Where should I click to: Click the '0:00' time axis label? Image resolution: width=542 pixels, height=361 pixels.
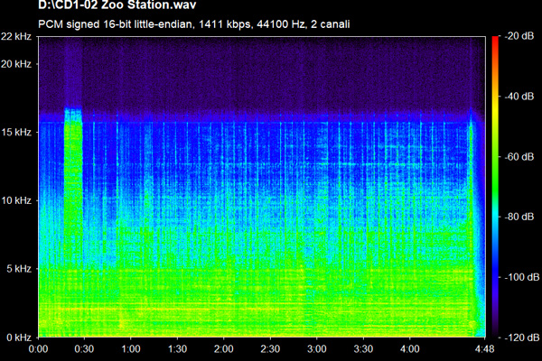[x=38, y=349]
